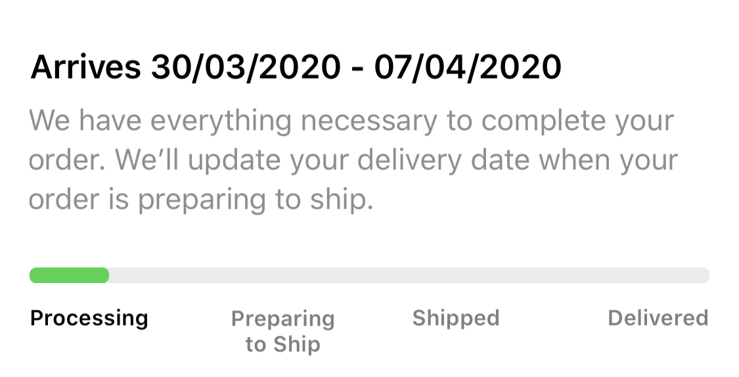Click the start date 30/03/2020
739x377 pixels.
(246, 67)
